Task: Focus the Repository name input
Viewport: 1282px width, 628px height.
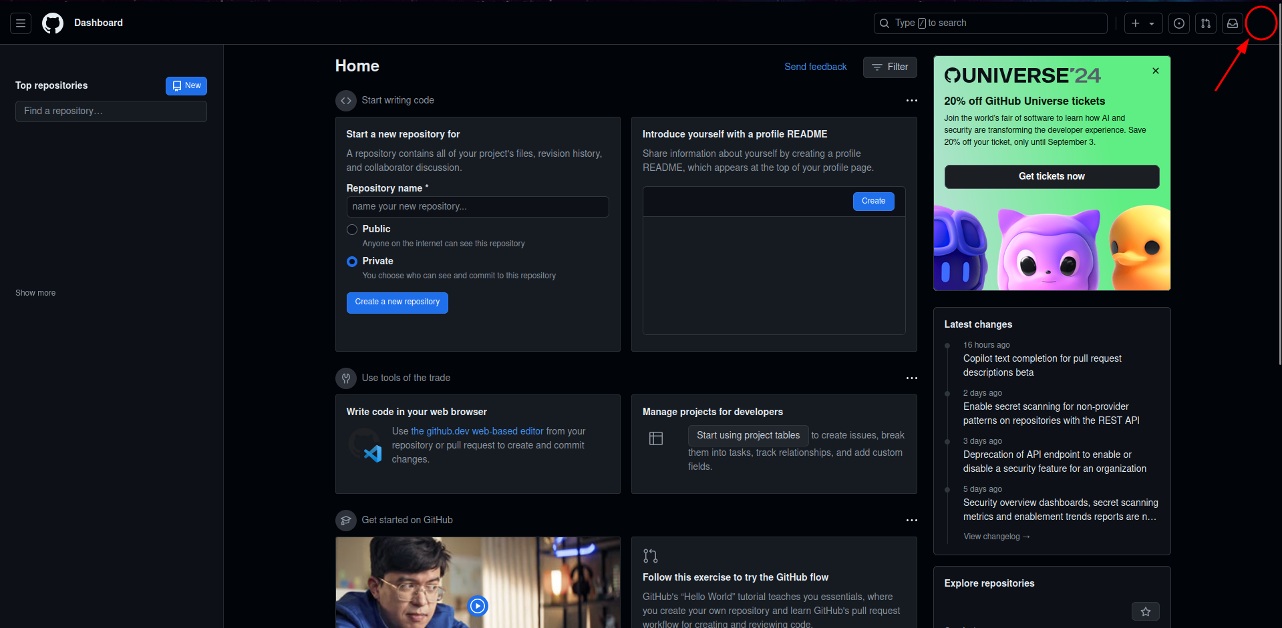Action: pyautogui.click(x=478, y=207)
